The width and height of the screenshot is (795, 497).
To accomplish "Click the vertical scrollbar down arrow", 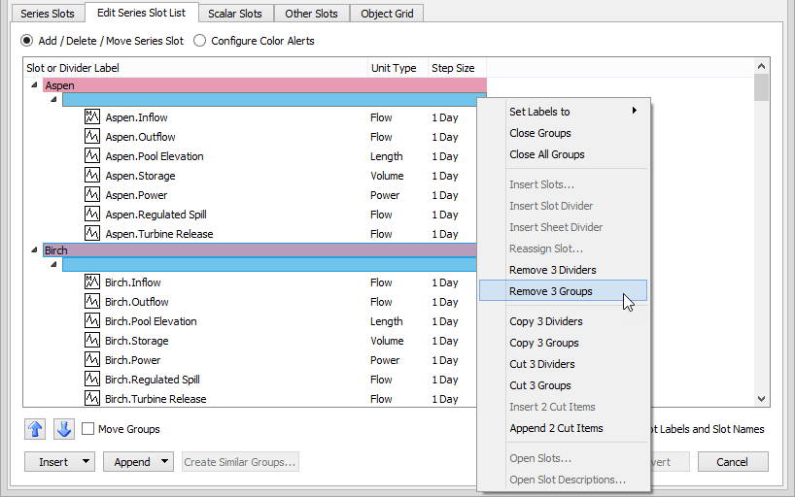I will 761,399.
